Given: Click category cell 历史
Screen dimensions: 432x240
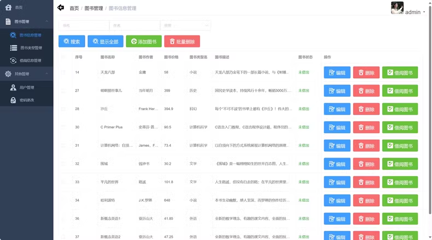Looking at the screenshot, I should [193, 91].
